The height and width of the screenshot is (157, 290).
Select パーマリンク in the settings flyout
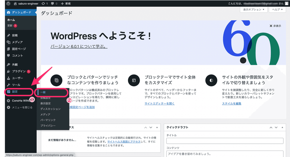(48, 120)
